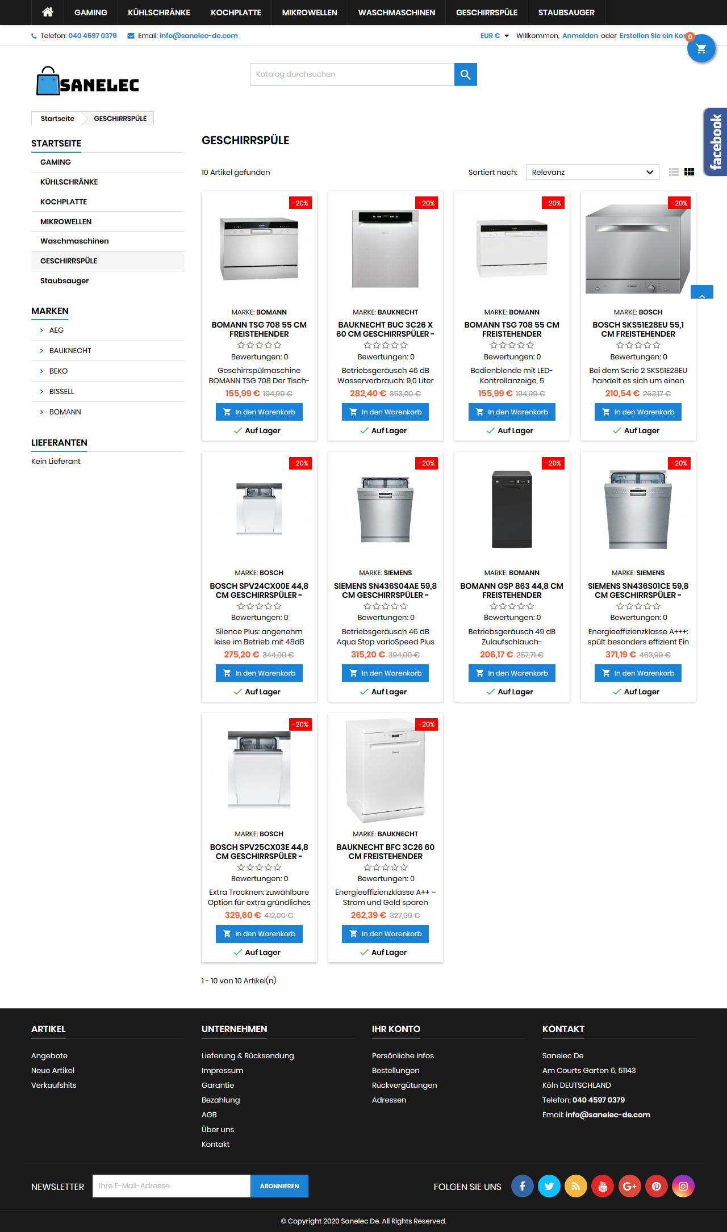Open the Verkaufshits footer link

[x=54, y=1086]
